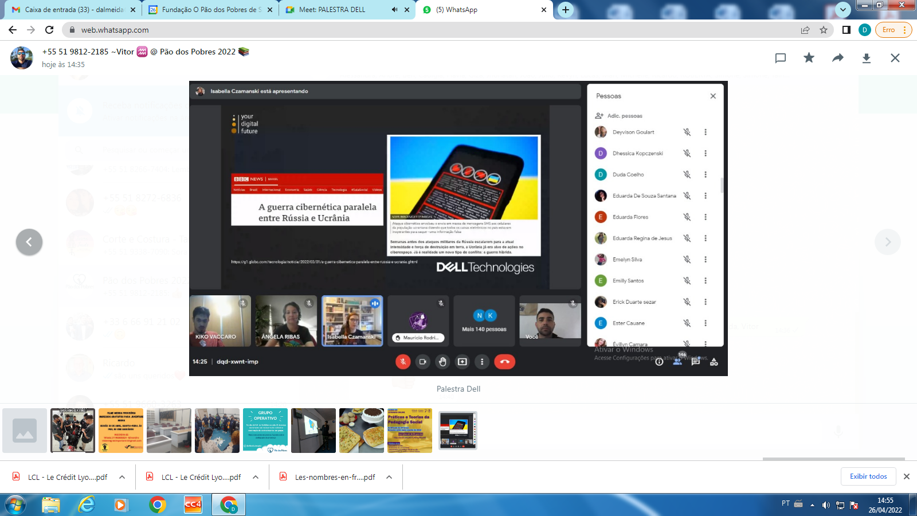Bookmark this page with star icon
The height and width of the screenshot is (516, 917).
824,30
